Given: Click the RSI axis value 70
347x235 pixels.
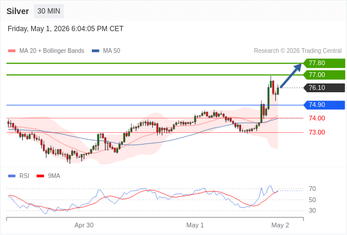Looking at the screenshot, I should click(x=312, y=189).
